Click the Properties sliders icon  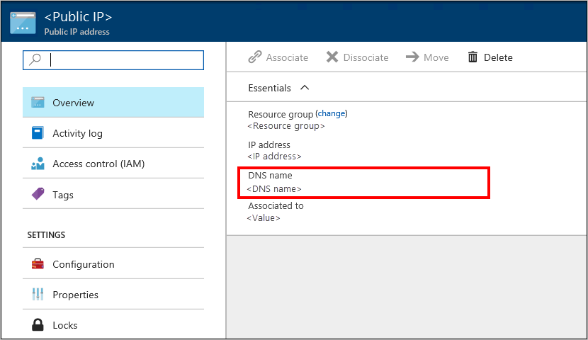(38, 295)
